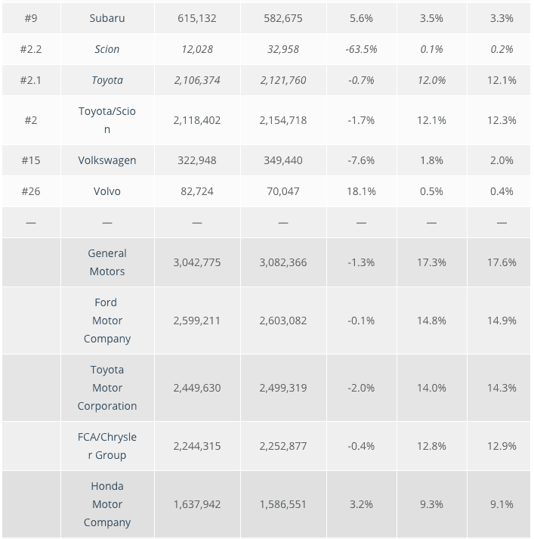Select the 18.1% change value
Viewport: 534px width, 539px height.
(x=361, y=191)
